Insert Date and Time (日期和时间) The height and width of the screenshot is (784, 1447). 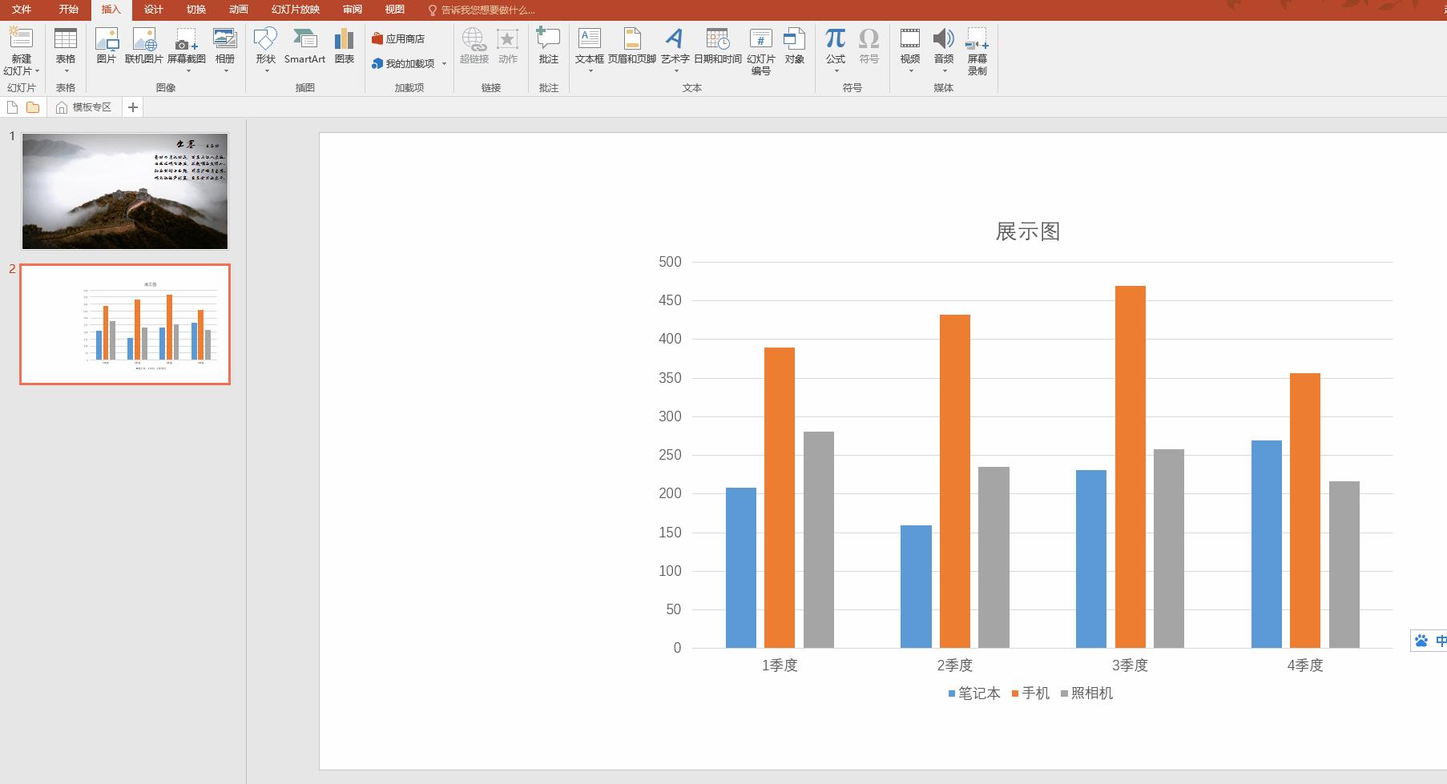[x=717, y=46]
